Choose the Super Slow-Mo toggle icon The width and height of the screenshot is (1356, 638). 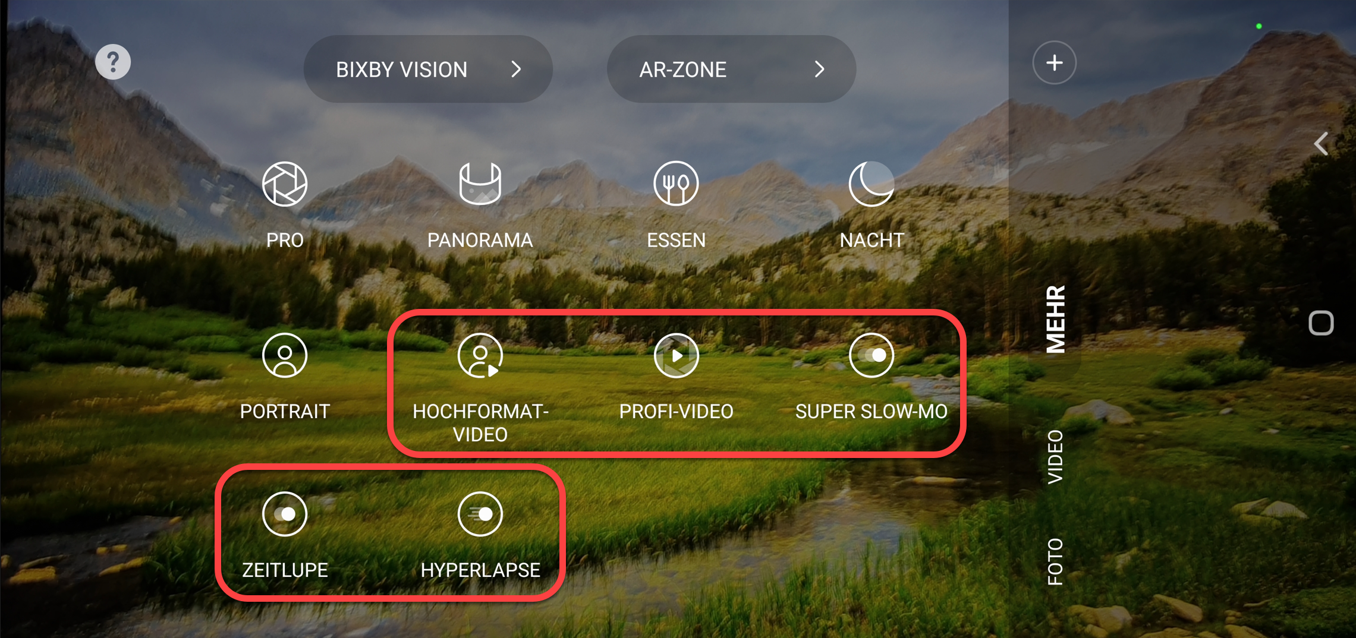[872, 355]
